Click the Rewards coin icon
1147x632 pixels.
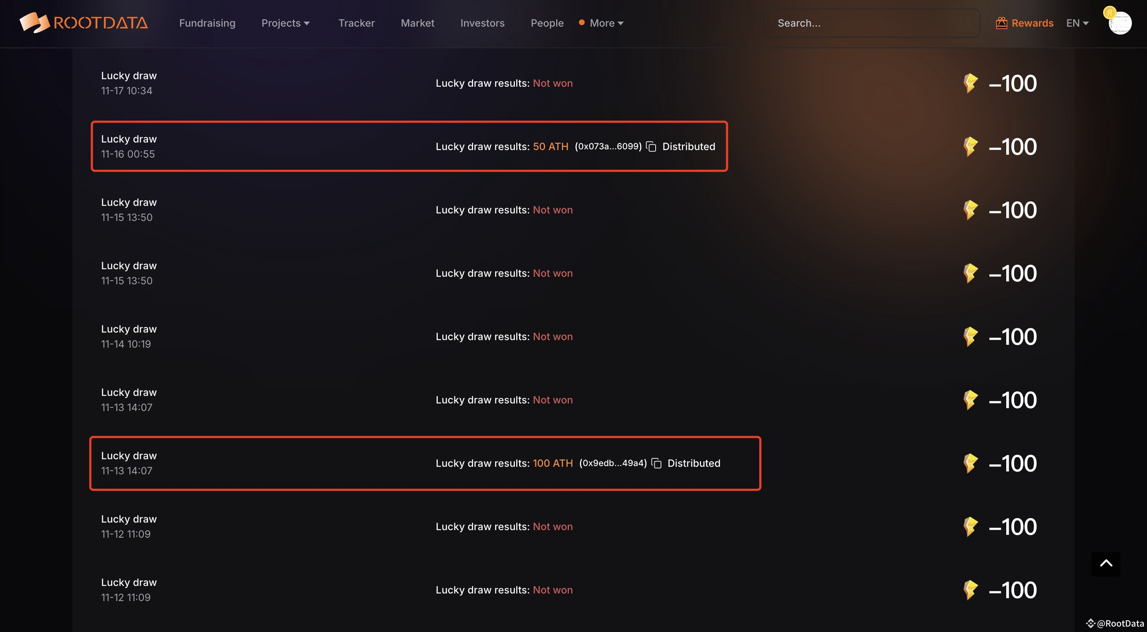[x=1002, y=23]
